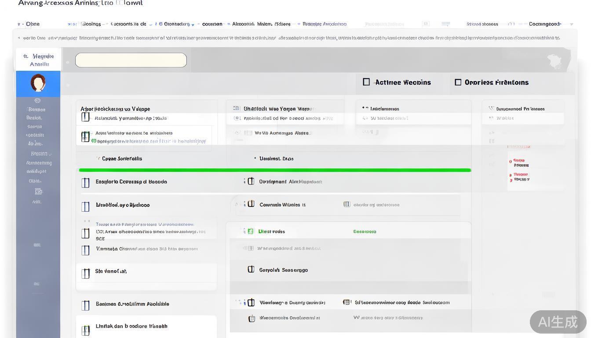Screen dimensions: 591x338
Task: Click the empty search input field
Action: point(131,60)
